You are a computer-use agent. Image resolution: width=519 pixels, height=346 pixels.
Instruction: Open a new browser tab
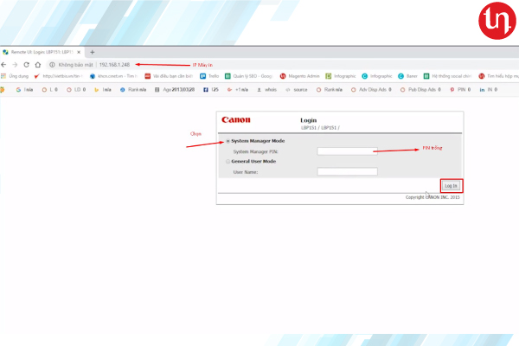coord(93,52)
